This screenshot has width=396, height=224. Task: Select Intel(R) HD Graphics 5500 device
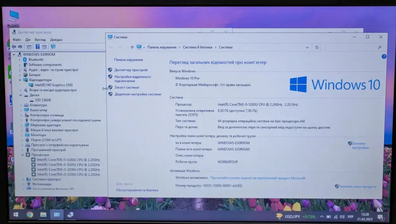(x=53, y=85)
